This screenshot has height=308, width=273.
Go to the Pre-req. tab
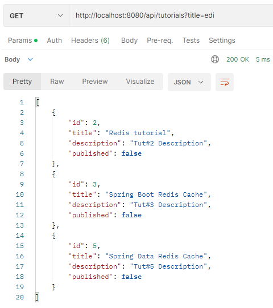click(160, 40)
